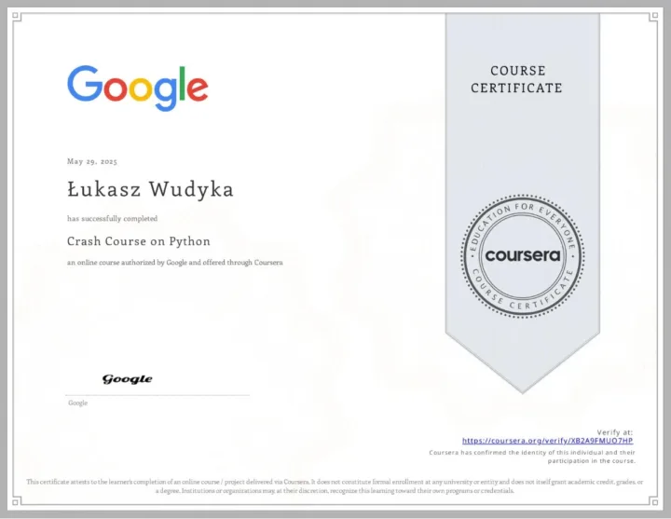Screen dimensions: 671x519
Task: Click the text 'has successfully completed'
Action: [x=112, y=218]
